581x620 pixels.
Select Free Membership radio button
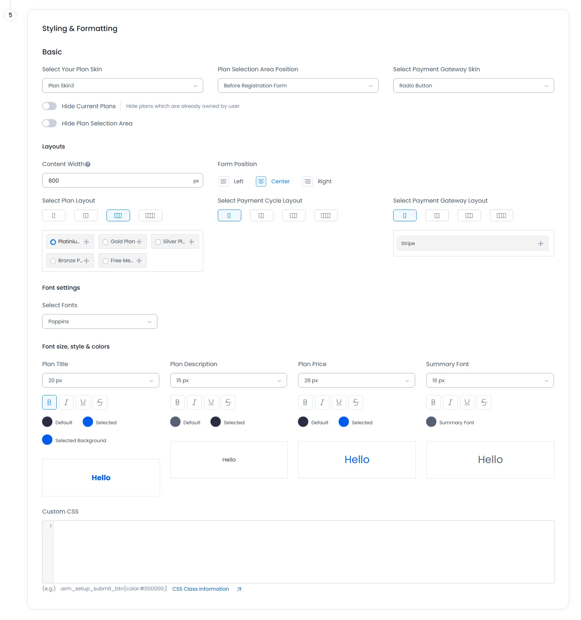[105, 261]
